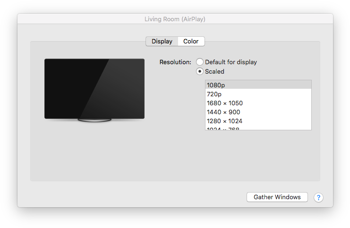Click the 'Living Room (AirPlay)' window title
350x228 pixels.
175,19
